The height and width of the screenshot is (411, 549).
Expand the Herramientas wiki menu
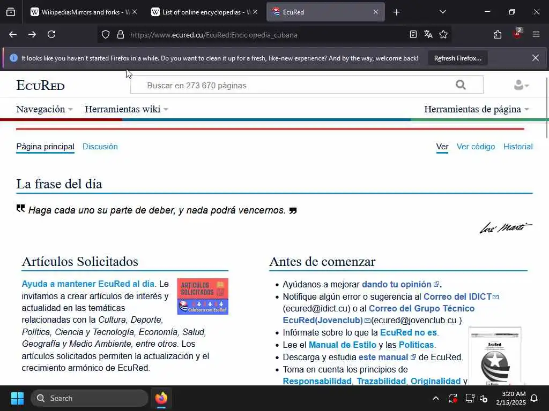[x=127, y=109]
